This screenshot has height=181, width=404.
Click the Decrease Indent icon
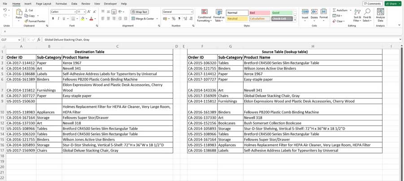(120, 19)
